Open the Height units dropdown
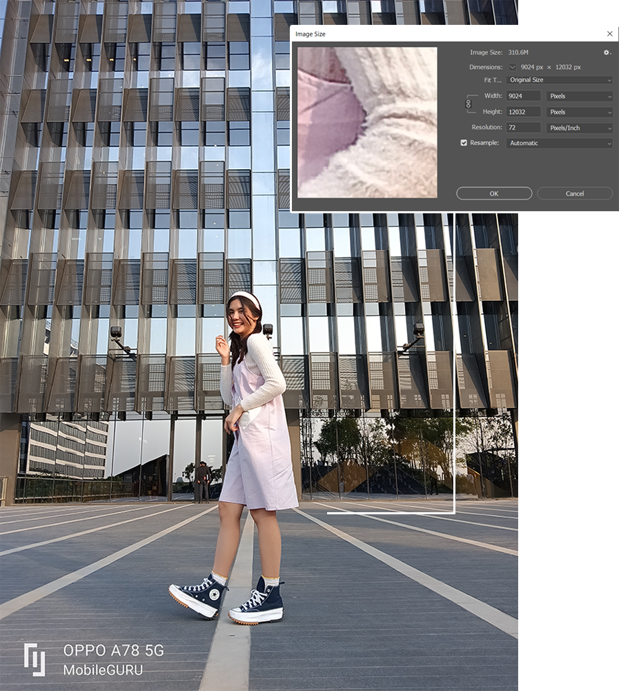This screenshot has height=691, width=621. point(579,112)
